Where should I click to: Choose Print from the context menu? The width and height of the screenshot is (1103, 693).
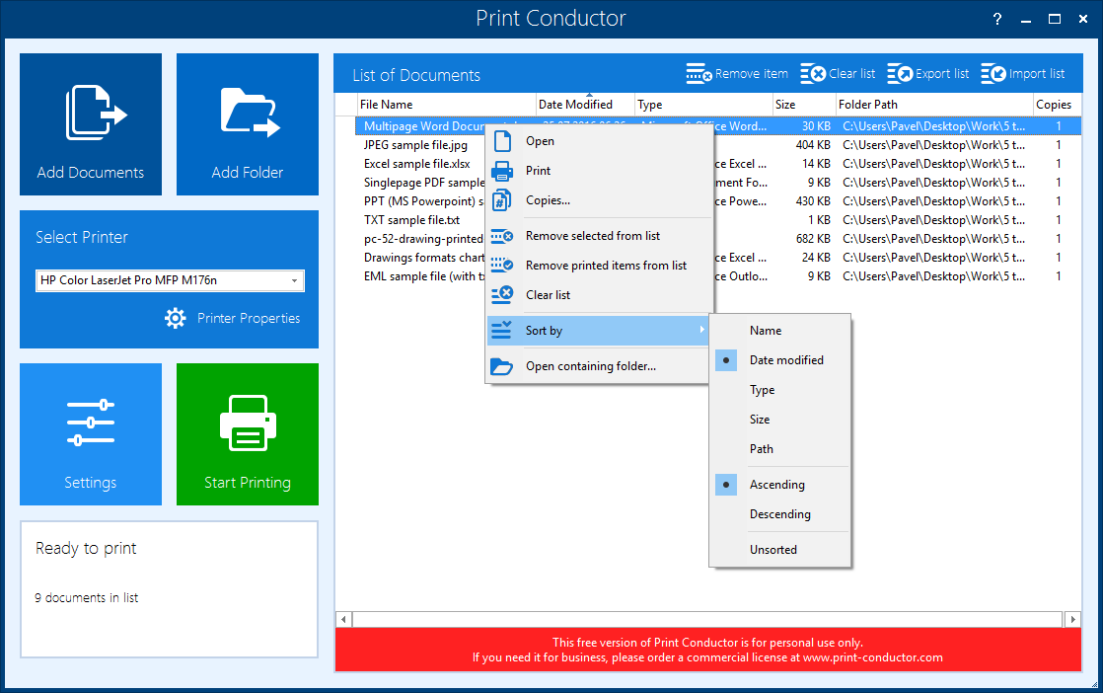[x=599, y=170]
